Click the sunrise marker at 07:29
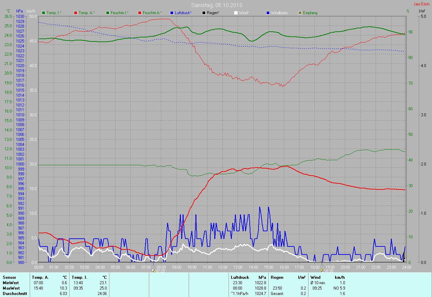The height and width of the screenshot is (297, 432). pos(153,270)
